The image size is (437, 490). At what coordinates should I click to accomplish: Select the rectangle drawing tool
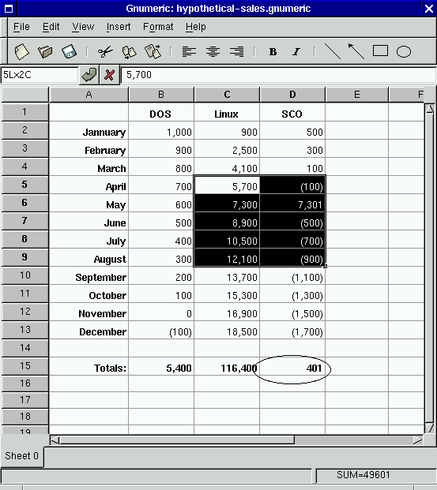coord(380,51)
